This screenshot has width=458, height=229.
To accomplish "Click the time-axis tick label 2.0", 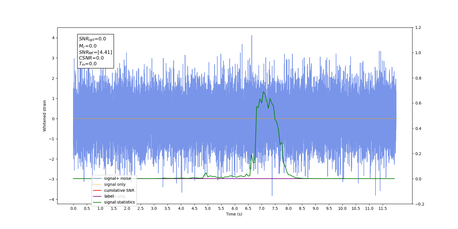I will pyautogui.click(x=127, y=208).
